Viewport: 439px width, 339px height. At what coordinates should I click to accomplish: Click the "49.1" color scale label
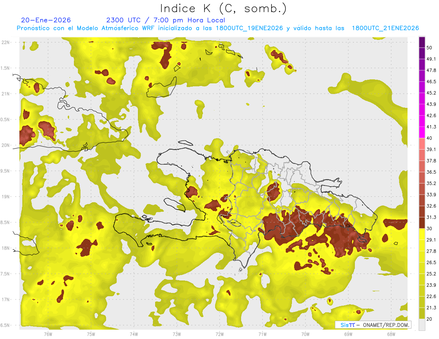(x=431, y=59)
